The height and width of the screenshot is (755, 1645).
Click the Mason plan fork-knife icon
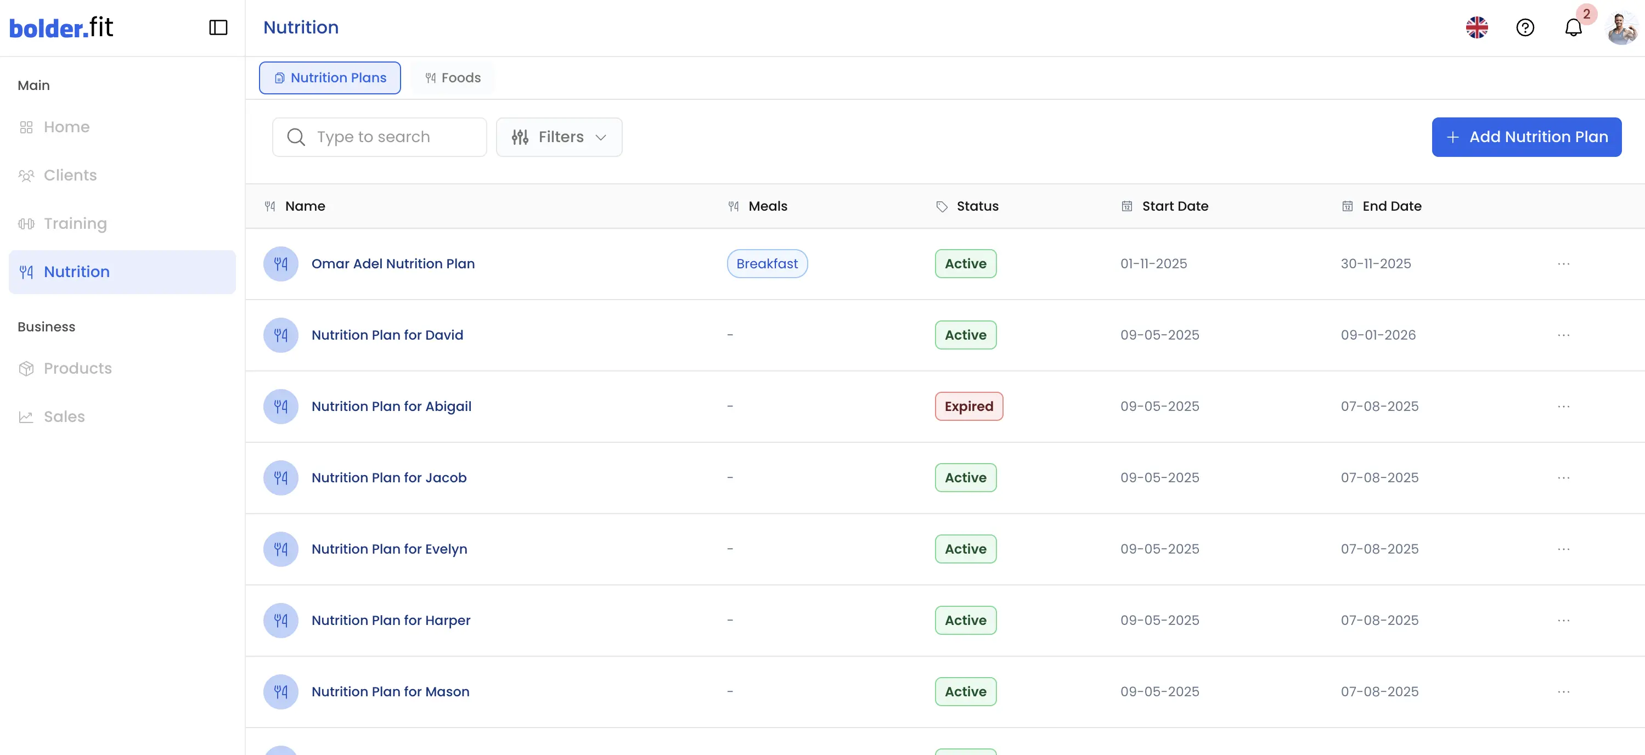coord(281,692)
